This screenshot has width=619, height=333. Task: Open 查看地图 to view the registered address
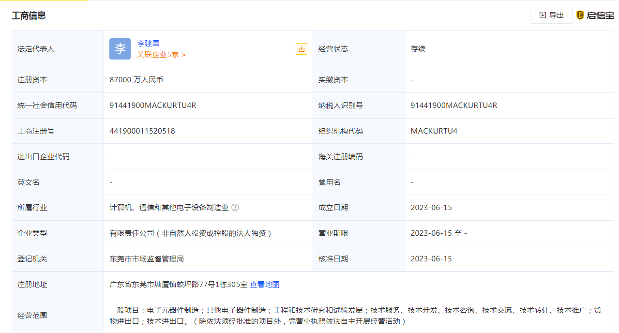264,284
